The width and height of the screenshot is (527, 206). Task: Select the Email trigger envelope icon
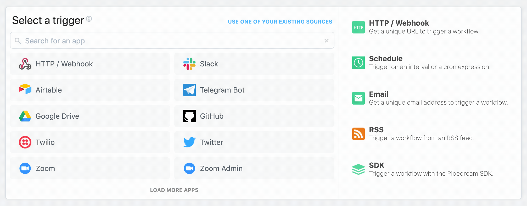tap(358, 98)
